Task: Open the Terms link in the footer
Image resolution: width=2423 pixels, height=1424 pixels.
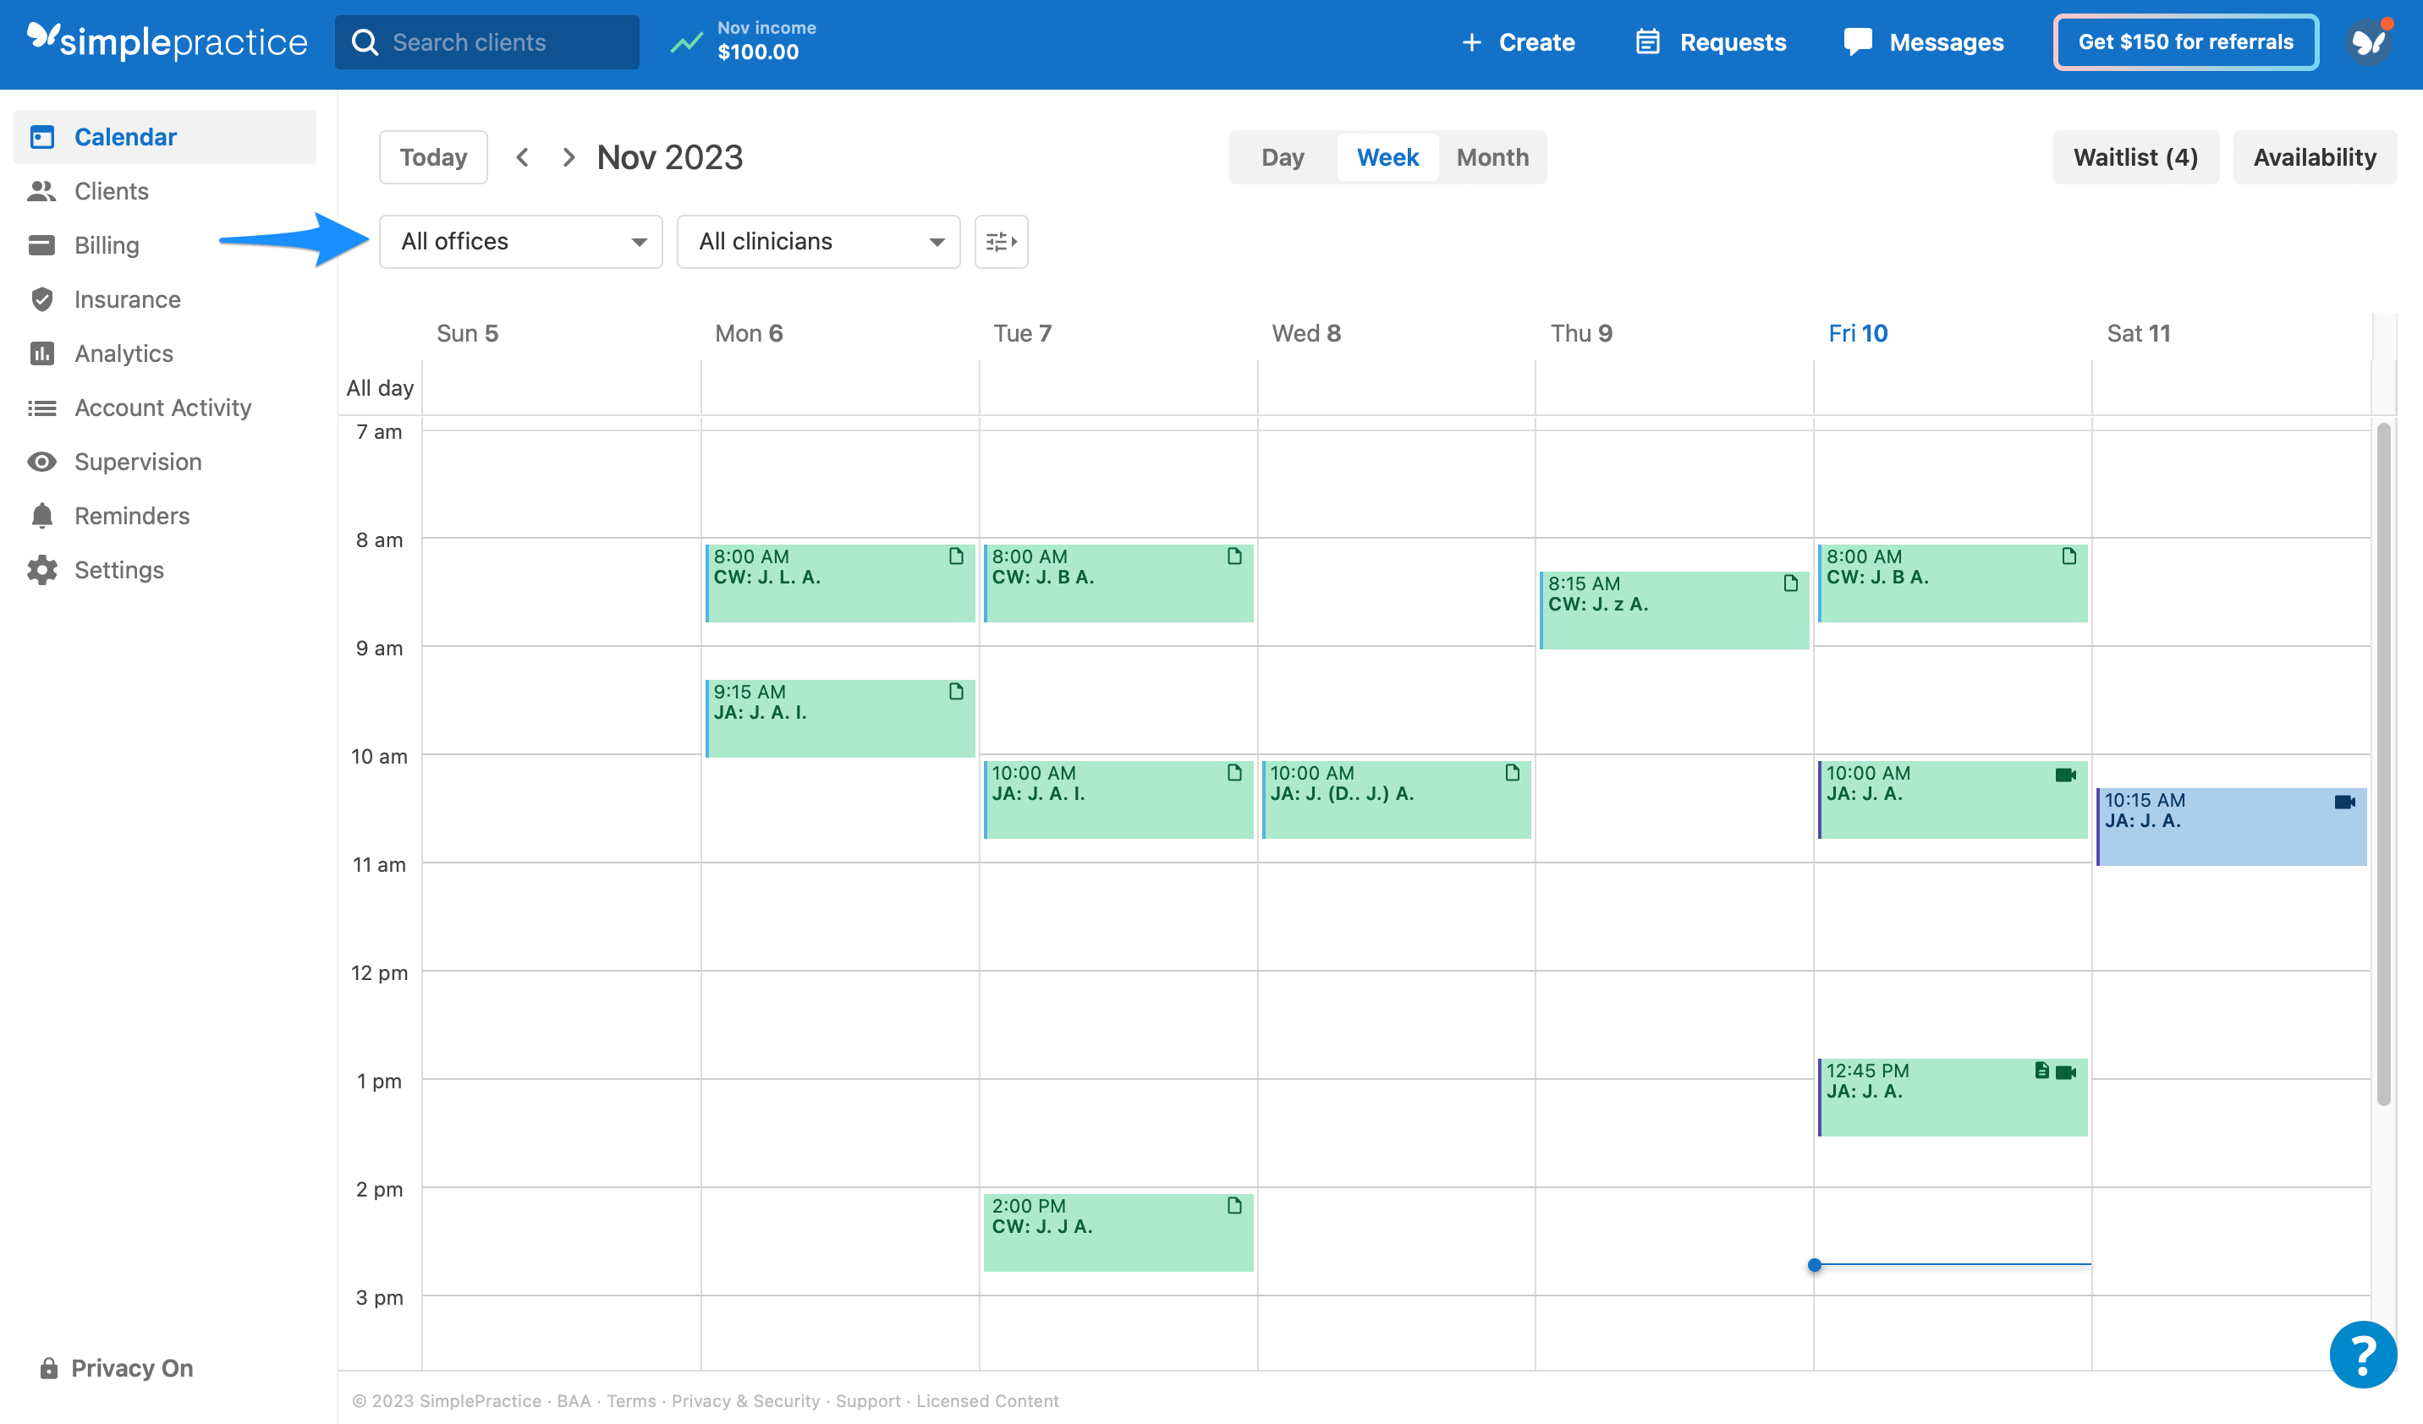Action: click(x=631, y=1401)
